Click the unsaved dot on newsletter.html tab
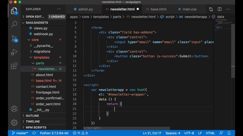The image size is (243, 136). pyautogui.click(x=137, y=9)
